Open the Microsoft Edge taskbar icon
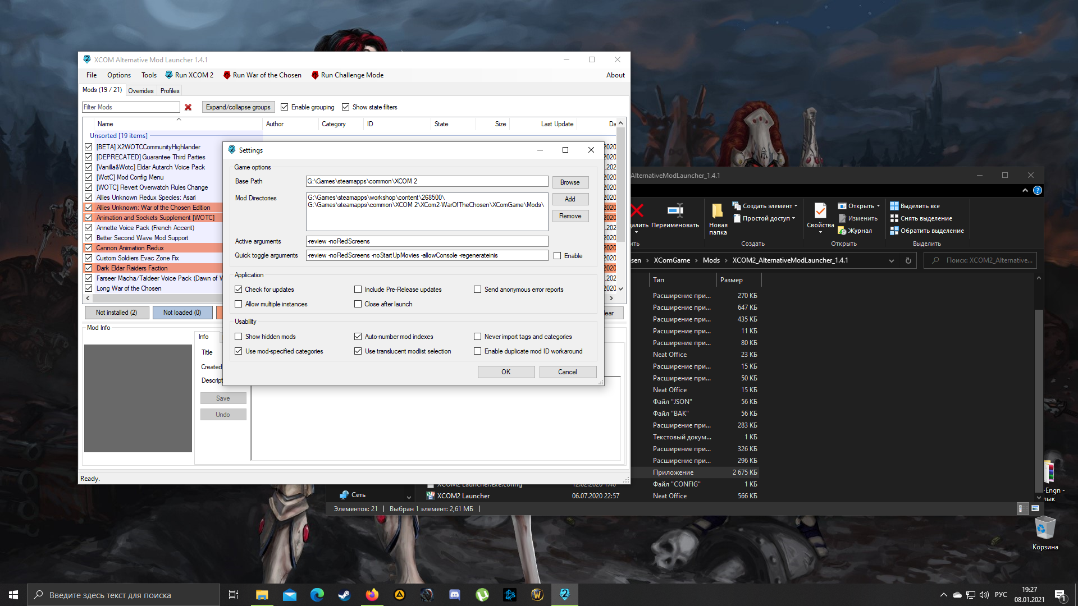 317,595
